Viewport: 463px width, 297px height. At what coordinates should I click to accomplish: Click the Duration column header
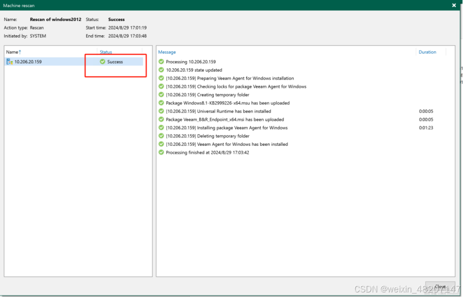[427, 52]
